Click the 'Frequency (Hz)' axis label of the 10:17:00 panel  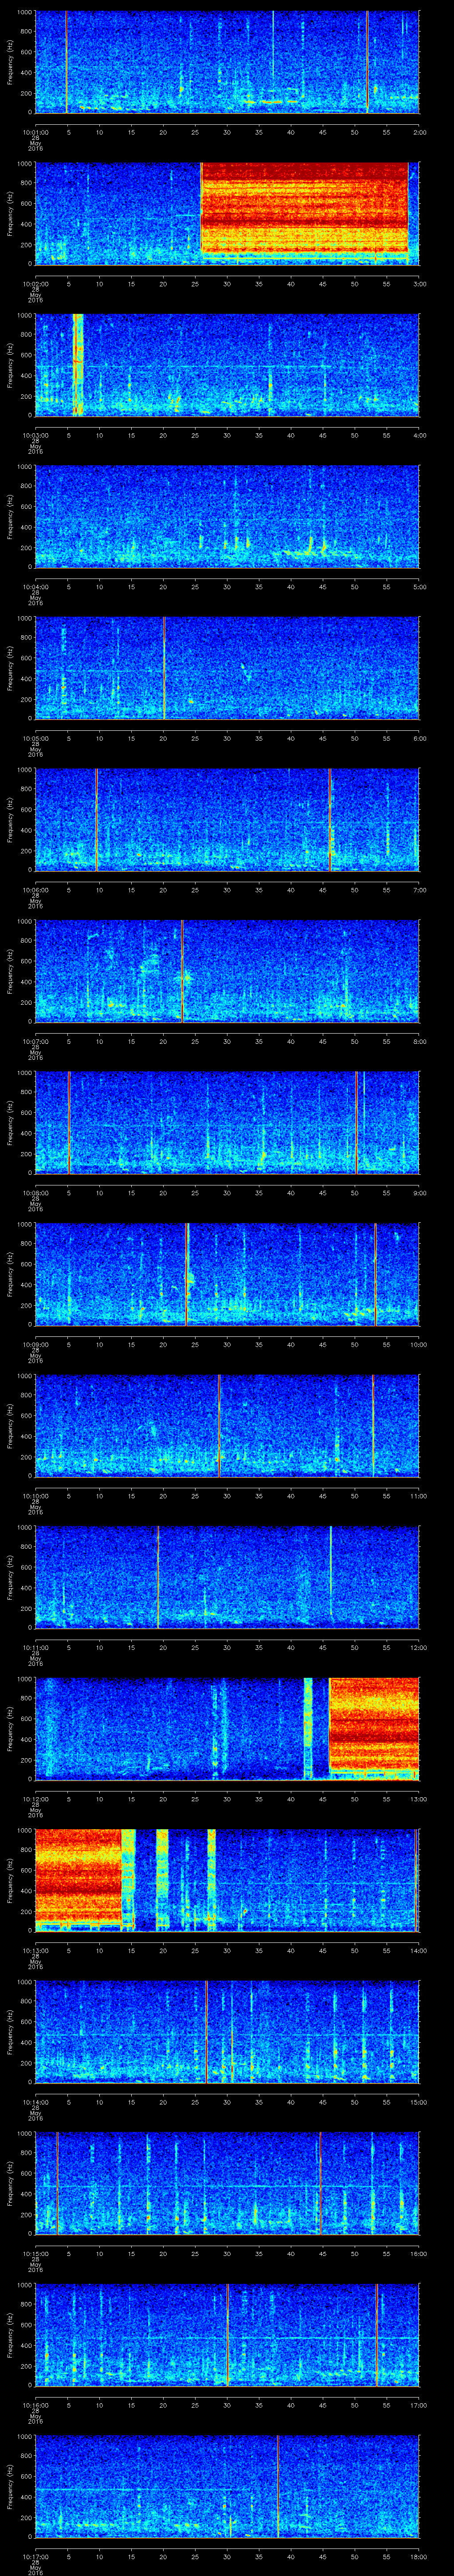11,2486
